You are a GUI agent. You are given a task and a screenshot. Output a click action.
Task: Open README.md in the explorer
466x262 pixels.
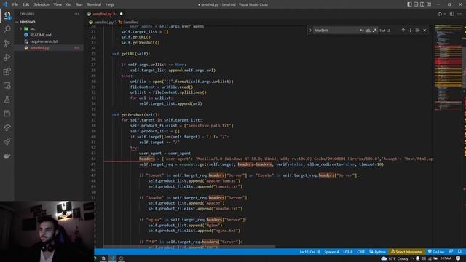[x=49, y=35]
